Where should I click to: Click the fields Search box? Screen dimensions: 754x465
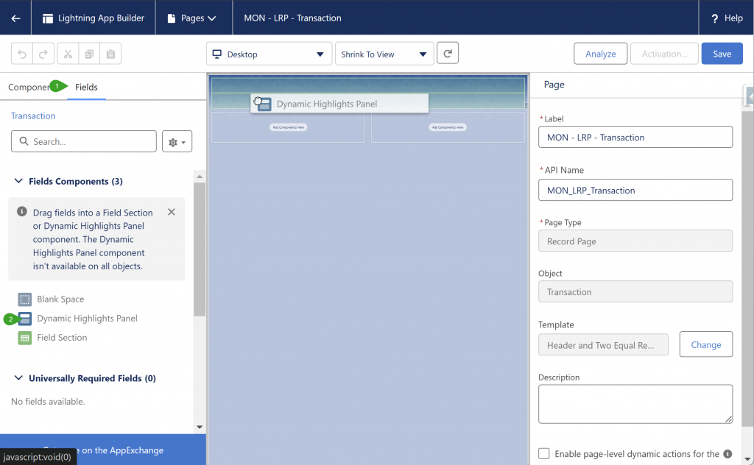click(84, 141)
